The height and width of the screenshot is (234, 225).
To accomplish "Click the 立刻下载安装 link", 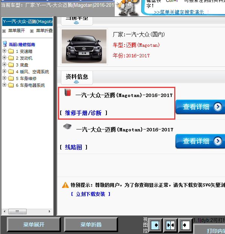I will pos(90,194).
